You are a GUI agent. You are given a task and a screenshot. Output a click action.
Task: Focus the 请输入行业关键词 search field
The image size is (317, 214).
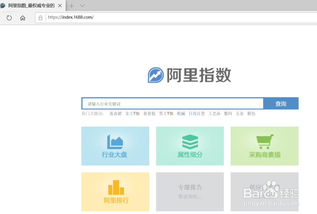click(172, 104)
